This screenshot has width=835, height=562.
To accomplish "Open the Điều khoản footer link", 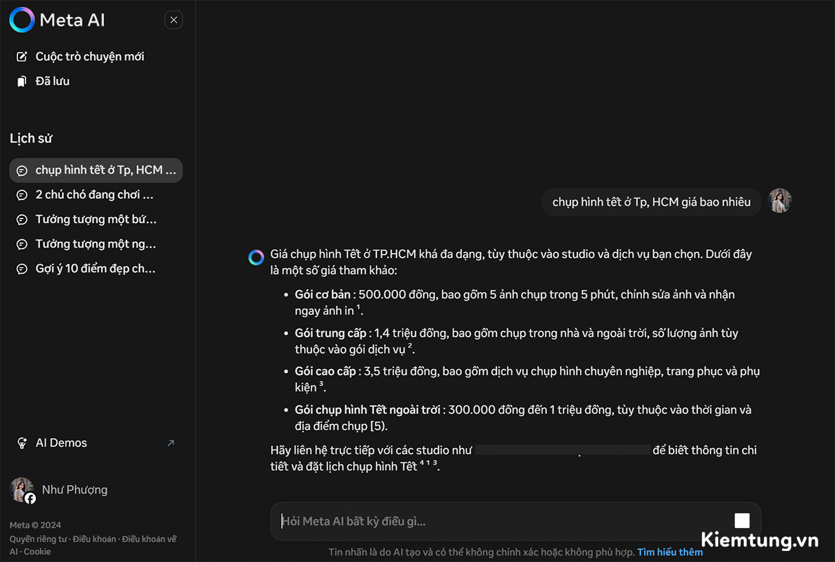I will tap(95, 539).
